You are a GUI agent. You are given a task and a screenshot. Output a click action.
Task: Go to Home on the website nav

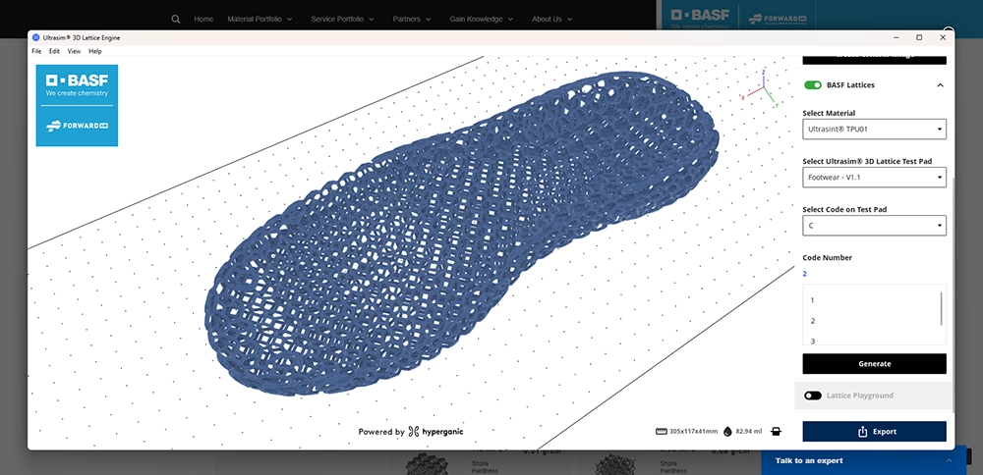tap(203, 20)
